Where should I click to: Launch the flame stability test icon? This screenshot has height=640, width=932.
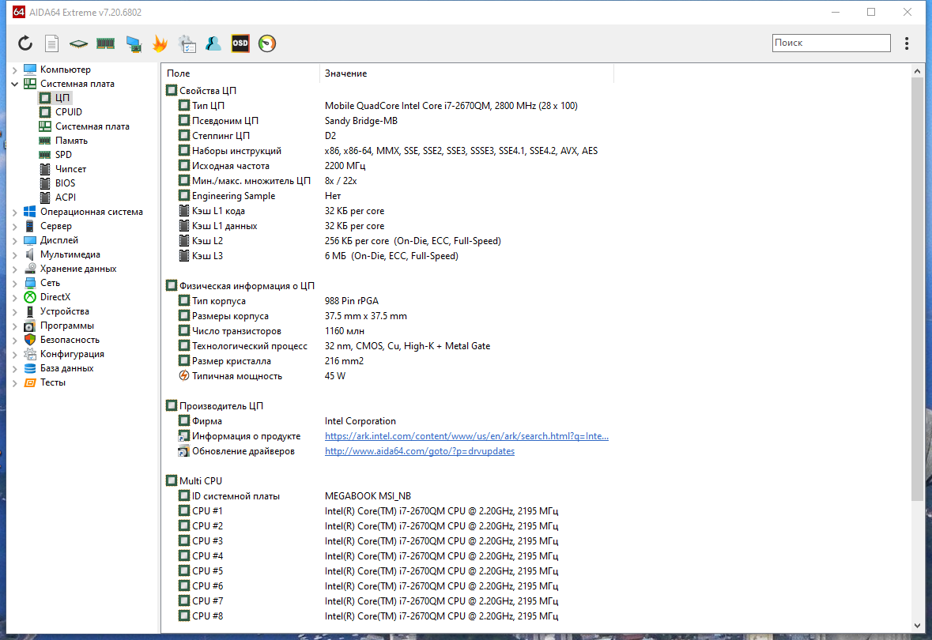tap(160, 43)
